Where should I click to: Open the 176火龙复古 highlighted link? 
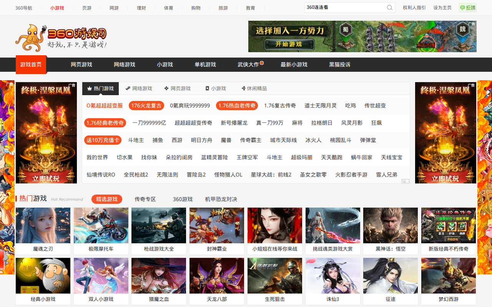[x=146, y=106]
